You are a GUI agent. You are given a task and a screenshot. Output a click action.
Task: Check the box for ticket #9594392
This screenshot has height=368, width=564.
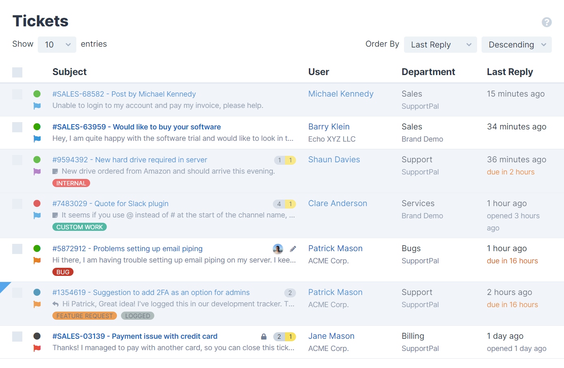pos(17,160)
